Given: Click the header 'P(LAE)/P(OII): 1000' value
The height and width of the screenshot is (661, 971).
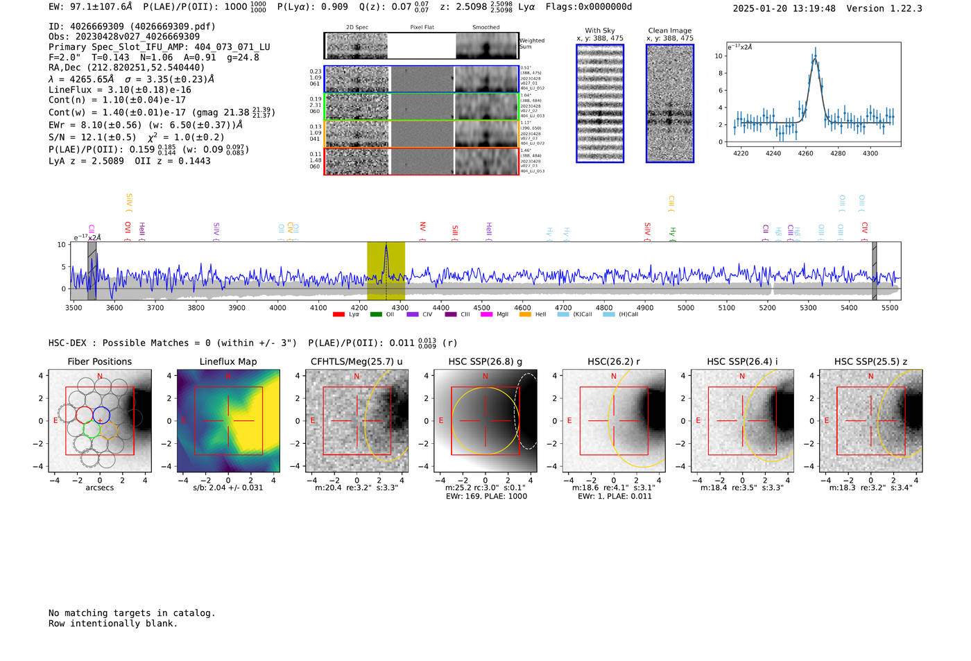Looking at the screenshot, I should (x=205, y=7).
